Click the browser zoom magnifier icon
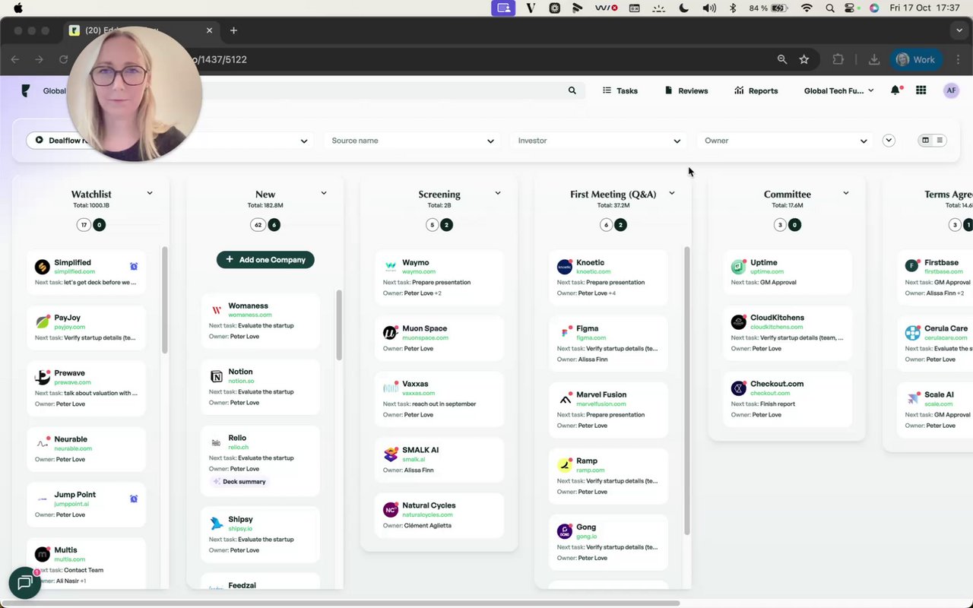 pyautogui.click(x=782, y=59)
